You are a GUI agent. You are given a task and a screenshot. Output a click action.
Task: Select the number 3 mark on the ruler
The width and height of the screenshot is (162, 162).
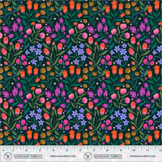tap(40, 150)
